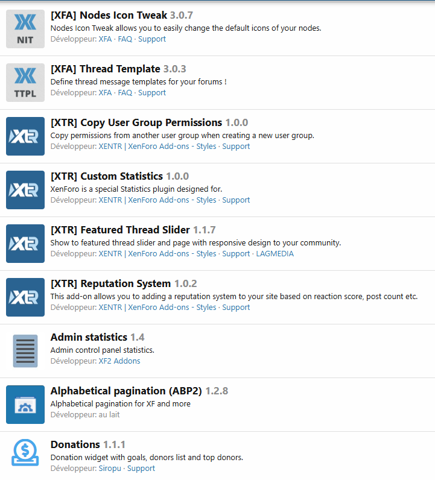The width and height of the screenshot is (435, 480).
Task: Open Support link under Thread Template
Action: tap(152, 93)
